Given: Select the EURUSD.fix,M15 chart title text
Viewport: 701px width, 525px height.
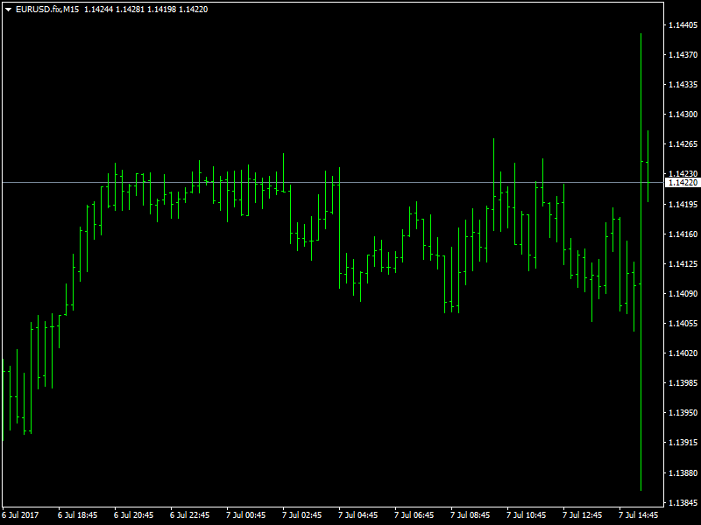Looking at the screenshot, I should pos(47,10).
